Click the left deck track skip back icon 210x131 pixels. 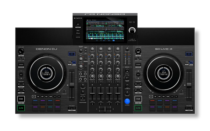click(19, 84)
